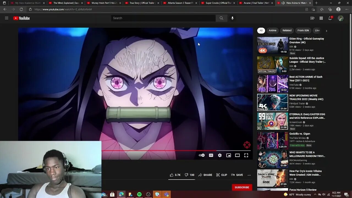Open Spotify from the taskbar
This screenshot has width=352, height=198.
(x=139, y=194)
